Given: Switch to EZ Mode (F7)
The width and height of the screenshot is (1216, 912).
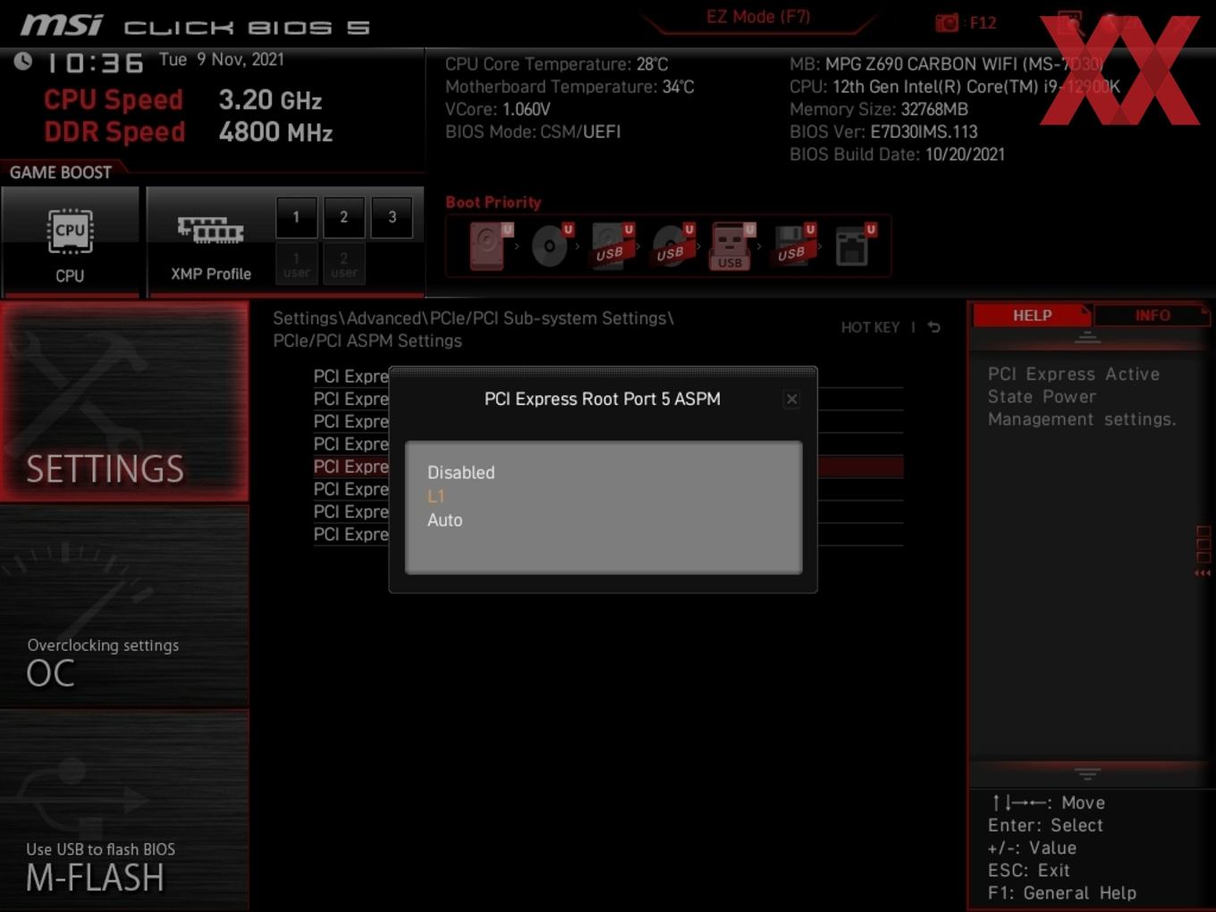Looking at the screenshot, I should click(x=757, y=16).
